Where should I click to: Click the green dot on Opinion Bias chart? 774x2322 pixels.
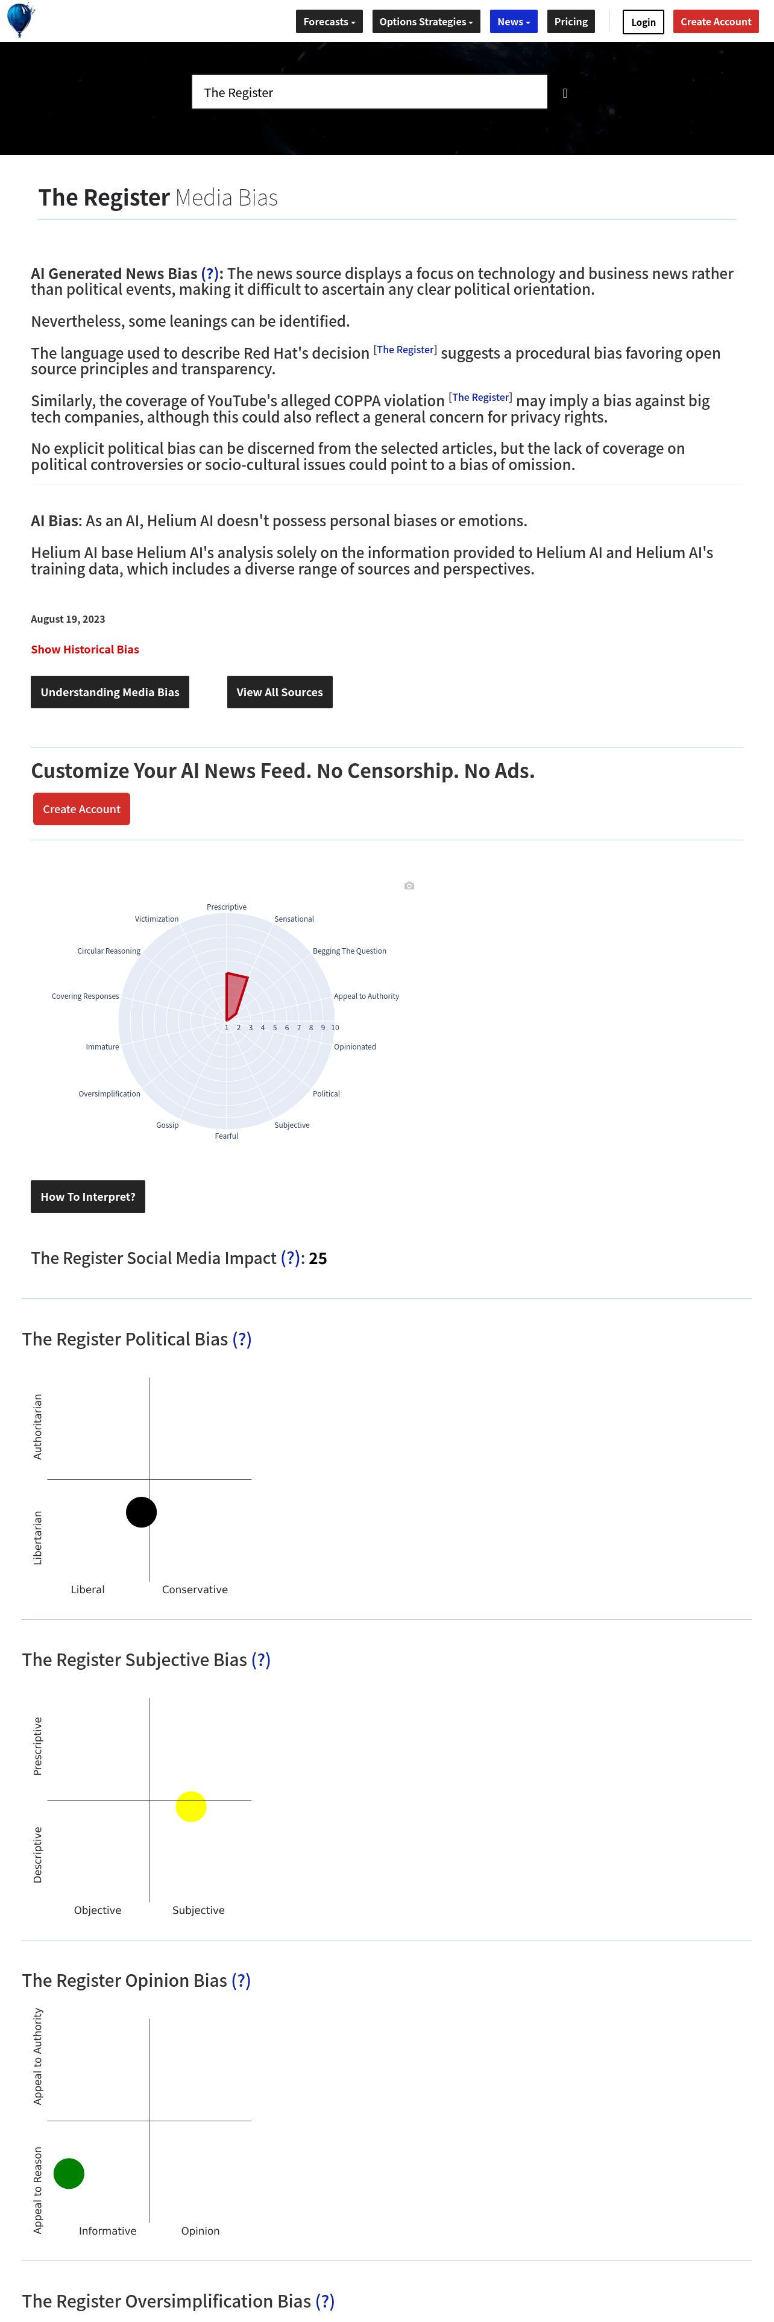click(x=69, y=2173)
